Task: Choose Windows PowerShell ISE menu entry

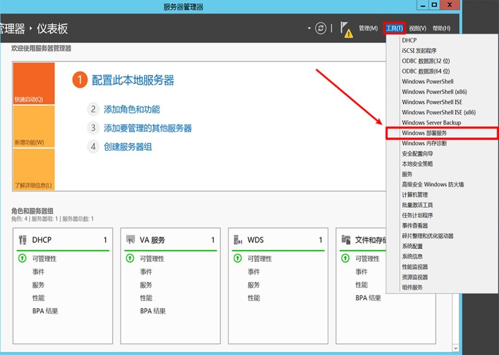Action: tap(432, 102)
